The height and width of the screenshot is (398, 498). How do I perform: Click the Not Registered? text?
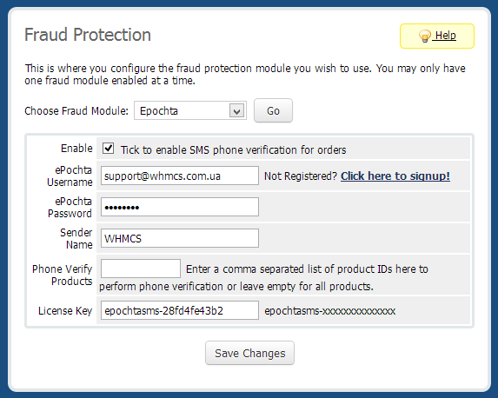pos(301,176)
